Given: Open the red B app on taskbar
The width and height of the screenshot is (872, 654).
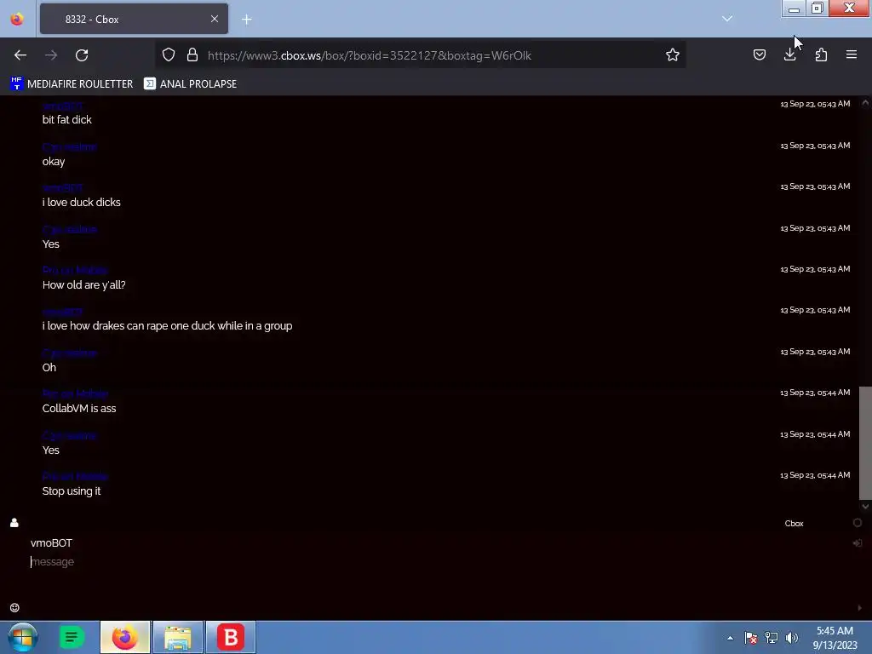Looking at the screenshot, I should (x=231, y=637).
